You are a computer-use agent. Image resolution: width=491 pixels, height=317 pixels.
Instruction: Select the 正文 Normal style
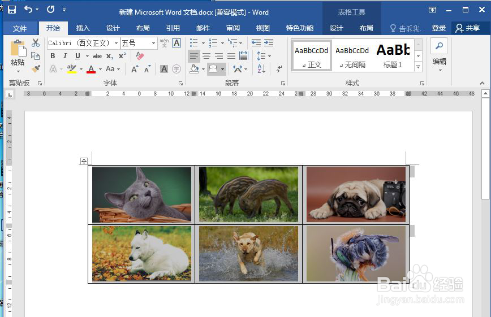pos(311,55)
